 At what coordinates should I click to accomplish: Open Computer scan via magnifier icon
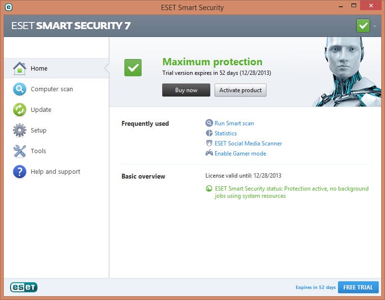click(20, 89)
